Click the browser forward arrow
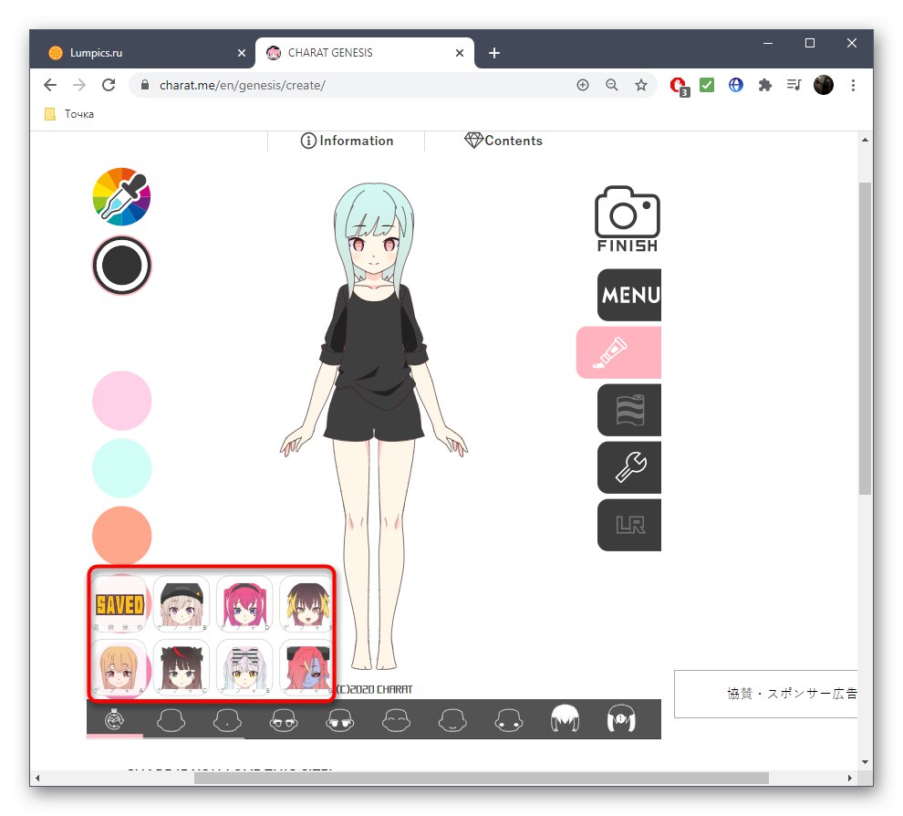This screenshot has height=816, width=903. point(79,85)
